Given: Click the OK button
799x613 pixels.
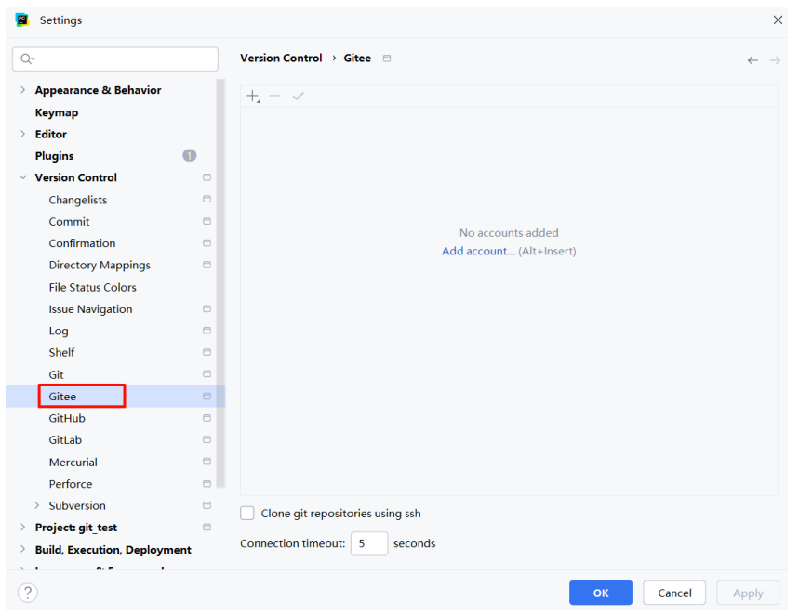Looking at the screenshot, I should [601, 593].
